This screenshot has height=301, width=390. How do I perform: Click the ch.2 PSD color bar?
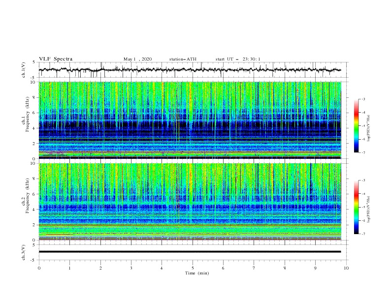tap(356, 207)
